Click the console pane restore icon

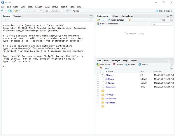pyautogui.click(x=91, y=16)
